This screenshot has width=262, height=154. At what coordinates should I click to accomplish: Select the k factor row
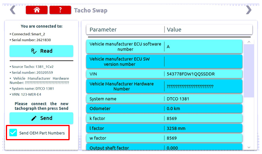point(164,119)
